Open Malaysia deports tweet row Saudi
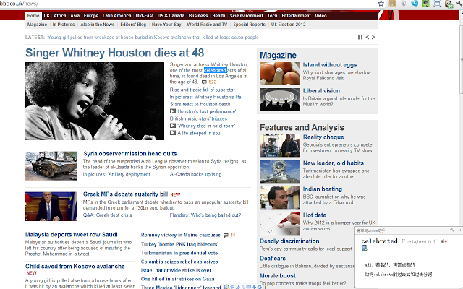Viewport: 463px width, 289px height. (x=72, y=235)
